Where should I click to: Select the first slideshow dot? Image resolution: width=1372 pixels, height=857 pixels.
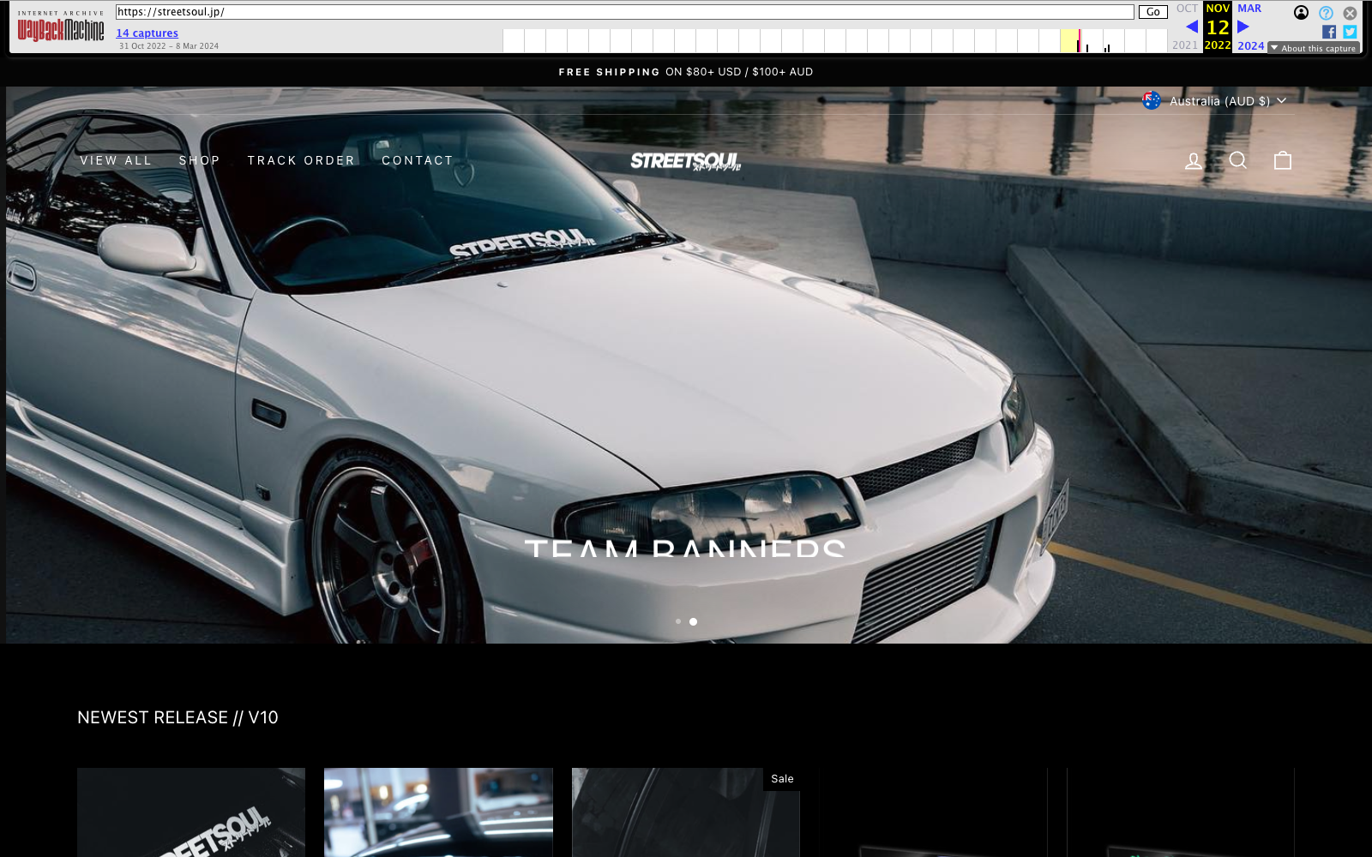click(x=678, y=621)
